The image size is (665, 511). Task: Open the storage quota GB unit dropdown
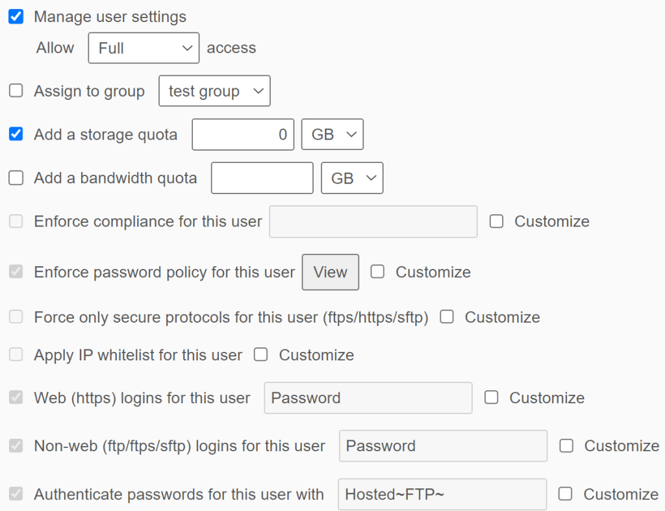[x=332, y=134]
